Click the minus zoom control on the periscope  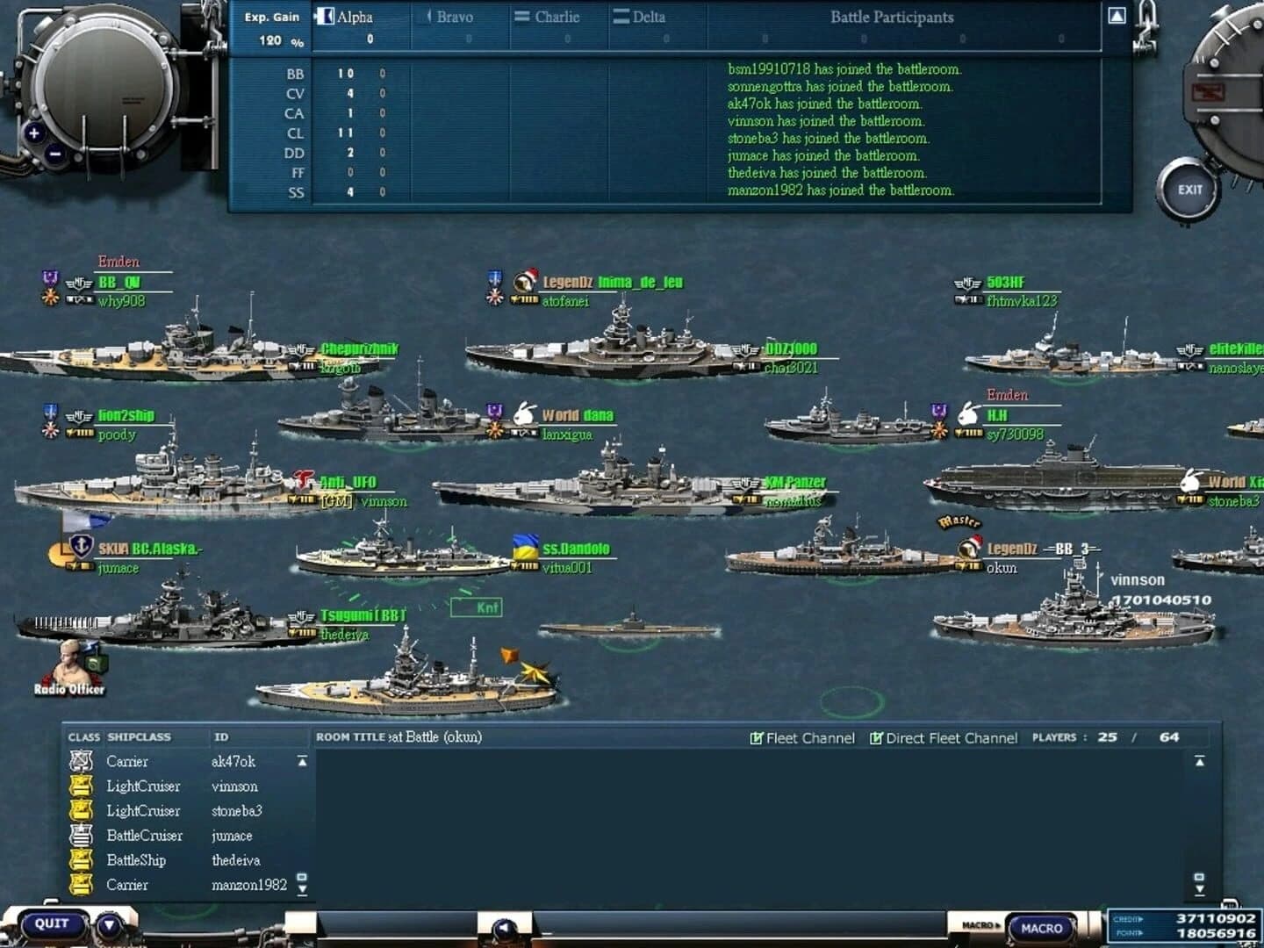(55, 154)
